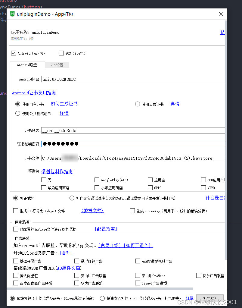The height and width of the screenshot is (308, 242).
Task: Check the 快手广告联盟 checkbox
Action: tap(199, 275)
